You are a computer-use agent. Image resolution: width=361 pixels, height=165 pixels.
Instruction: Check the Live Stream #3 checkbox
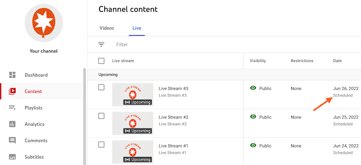coord(101,87)
